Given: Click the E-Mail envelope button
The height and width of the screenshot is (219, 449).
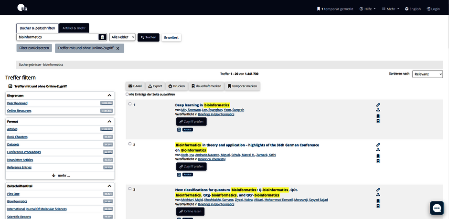Looking at the screenshot, I should 135,86.
